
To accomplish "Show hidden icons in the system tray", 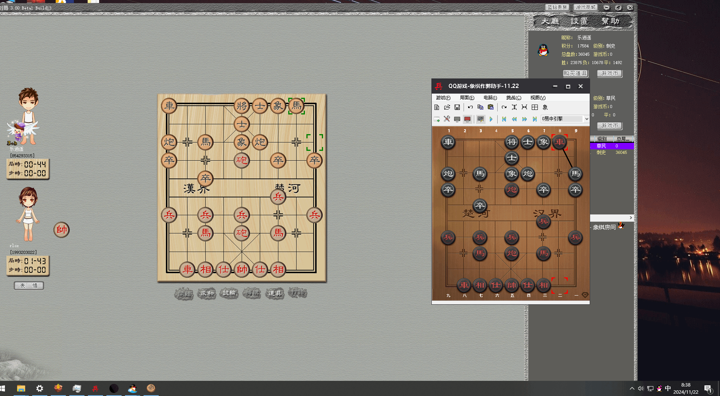I will (632, 388).
